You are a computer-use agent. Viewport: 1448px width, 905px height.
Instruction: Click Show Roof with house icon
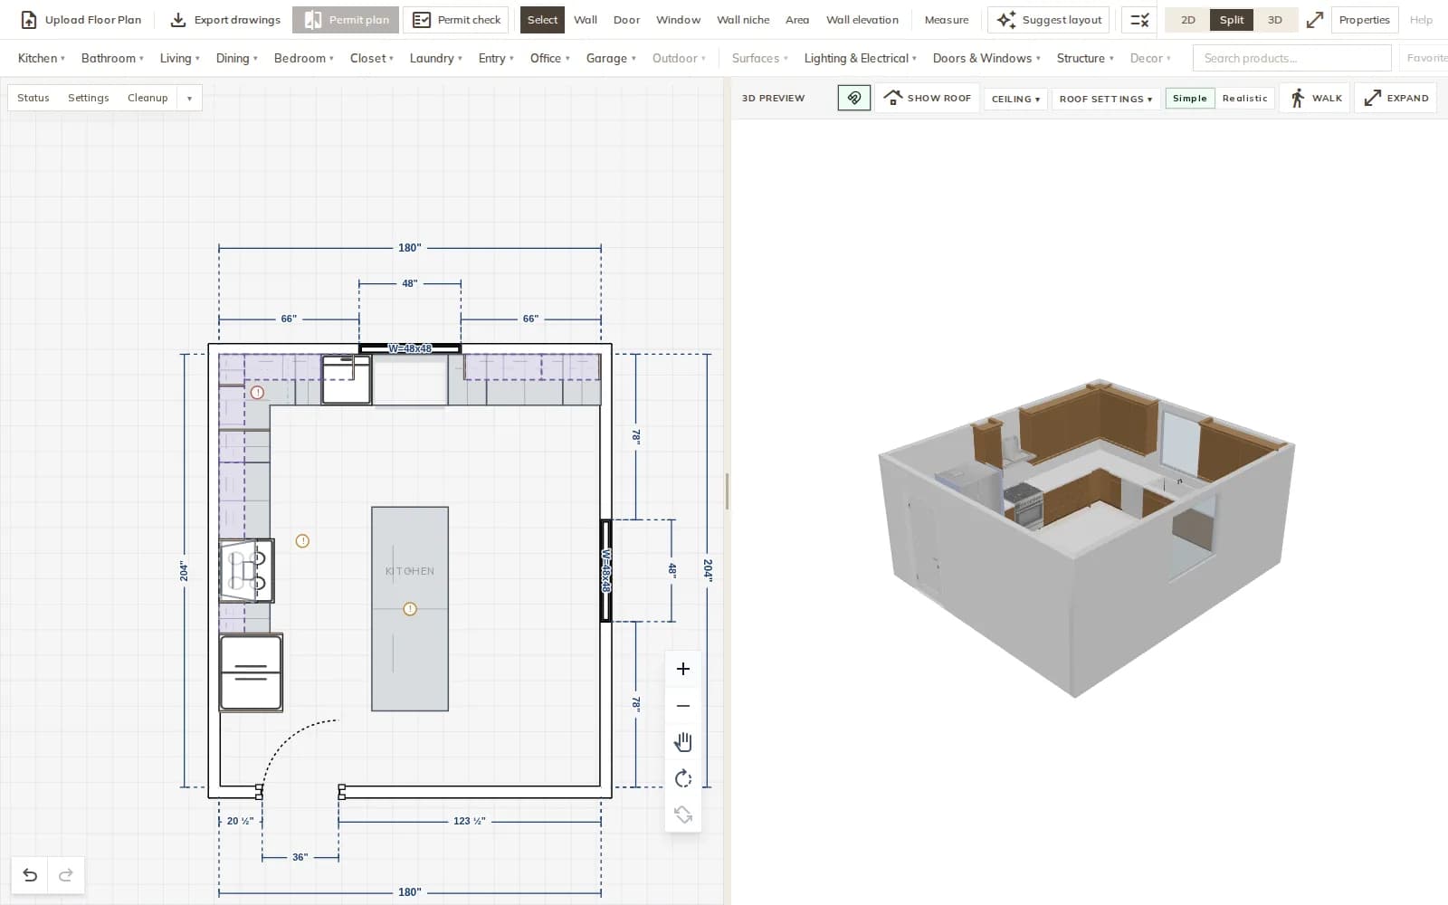[928, 98]
